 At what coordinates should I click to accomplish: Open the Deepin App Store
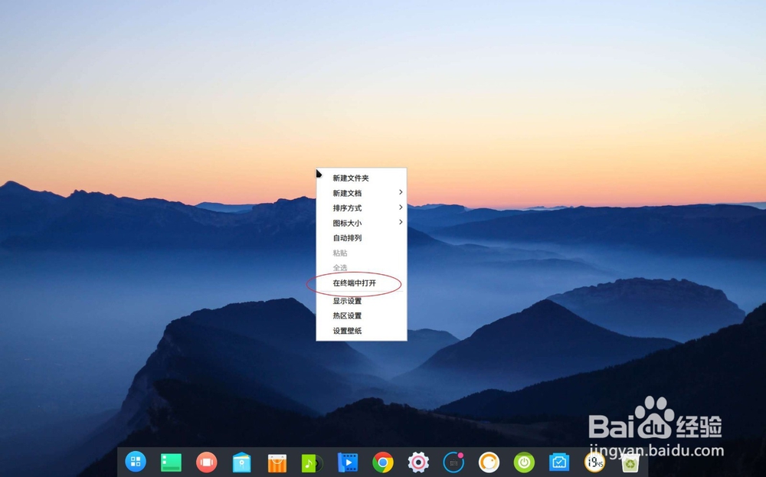276,463
